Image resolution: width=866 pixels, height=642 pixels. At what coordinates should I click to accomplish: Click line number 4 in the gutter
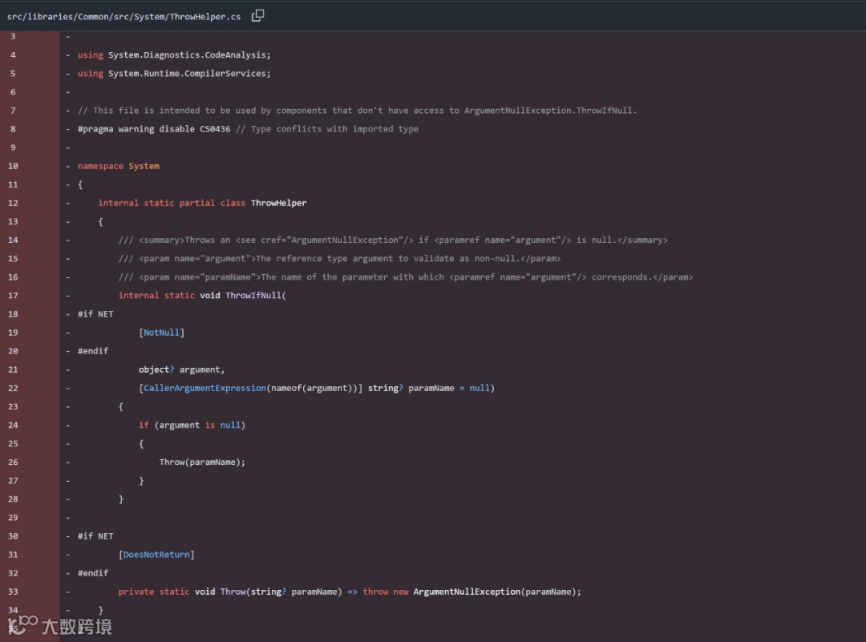click(x=13, y=55)
